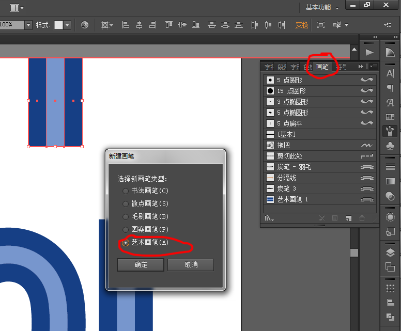
Task: Click the orange 变换 link
Action: pos(302,25)
